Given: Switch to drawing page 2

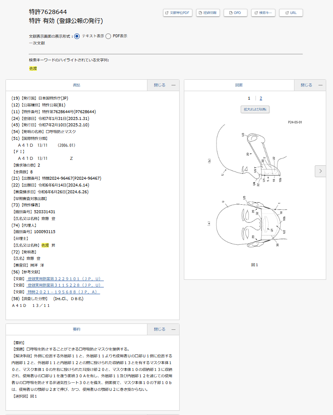Looking at the screenshot, I should (x=261, y=98).
